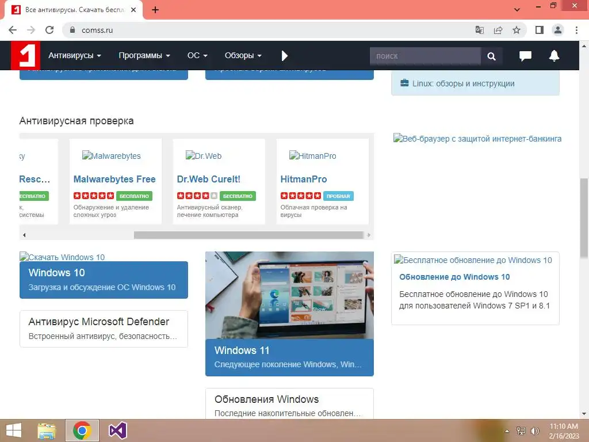
Task: Click the browser forward arrow
Action: point(31,30)
